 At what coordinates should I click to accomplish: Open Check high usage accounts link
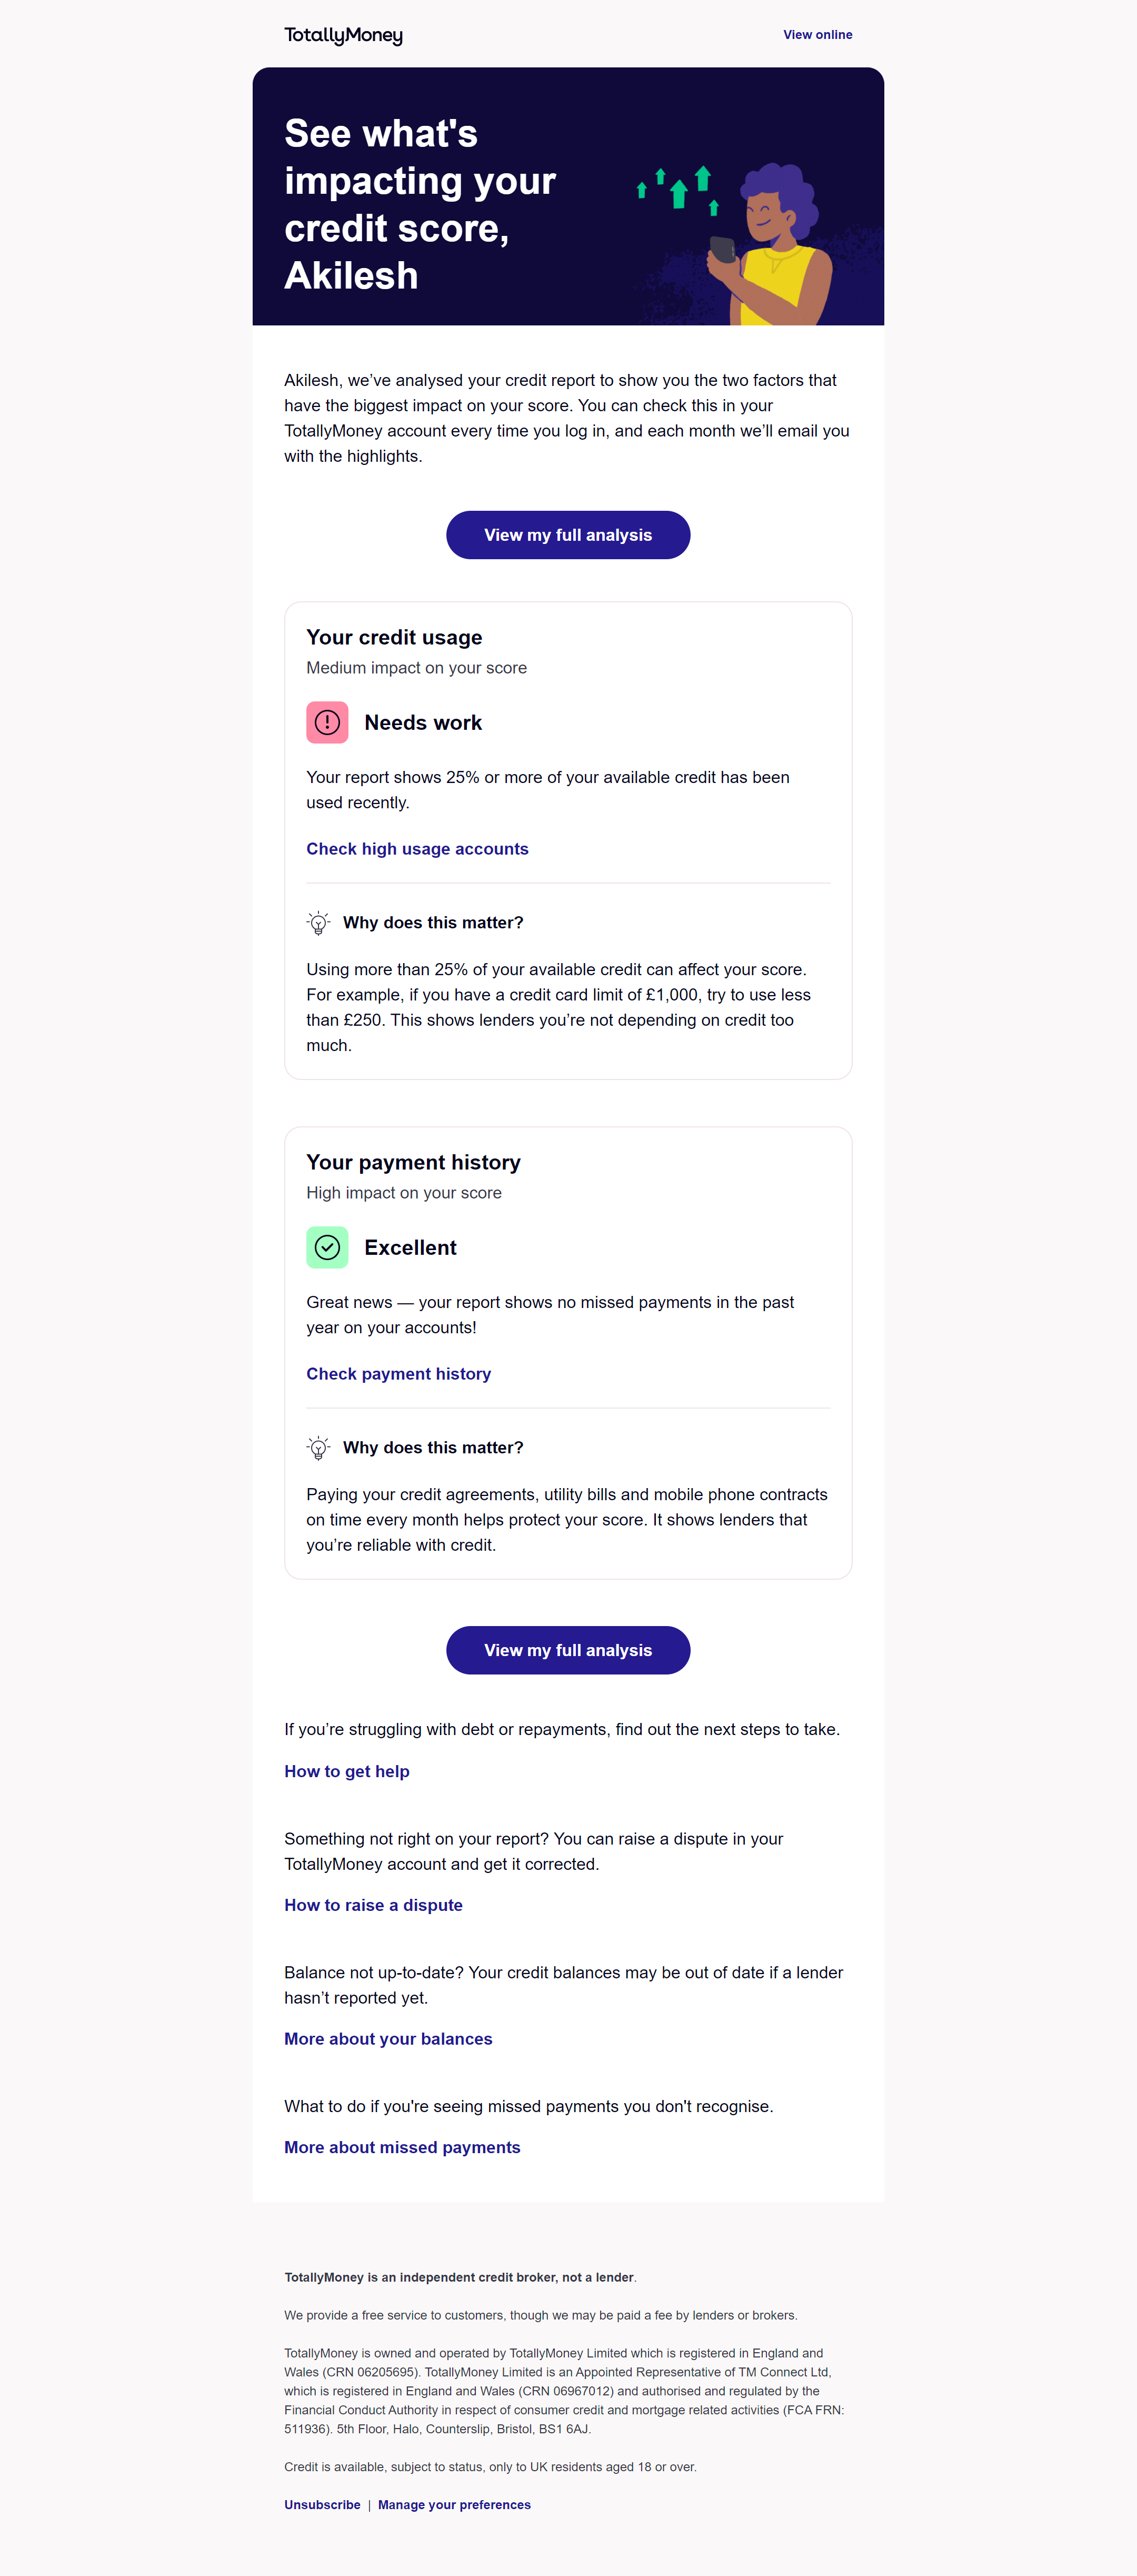(417, 849)
